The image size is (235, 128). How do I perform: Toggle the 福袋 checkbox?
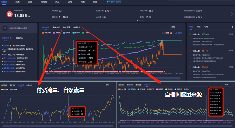[x=163, y=33]
